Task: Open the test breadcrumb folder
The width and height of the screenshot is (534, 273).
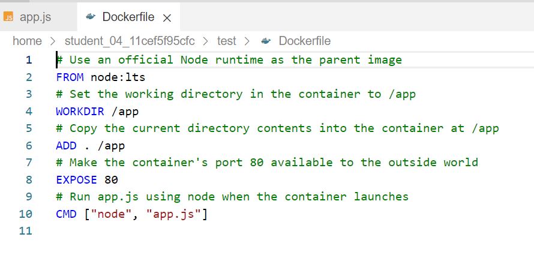Action: [x=226, y=41]
